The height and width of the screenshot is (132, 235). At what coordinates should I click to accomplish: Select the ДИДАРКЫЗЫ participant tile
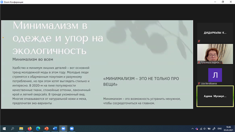(215, 33)
